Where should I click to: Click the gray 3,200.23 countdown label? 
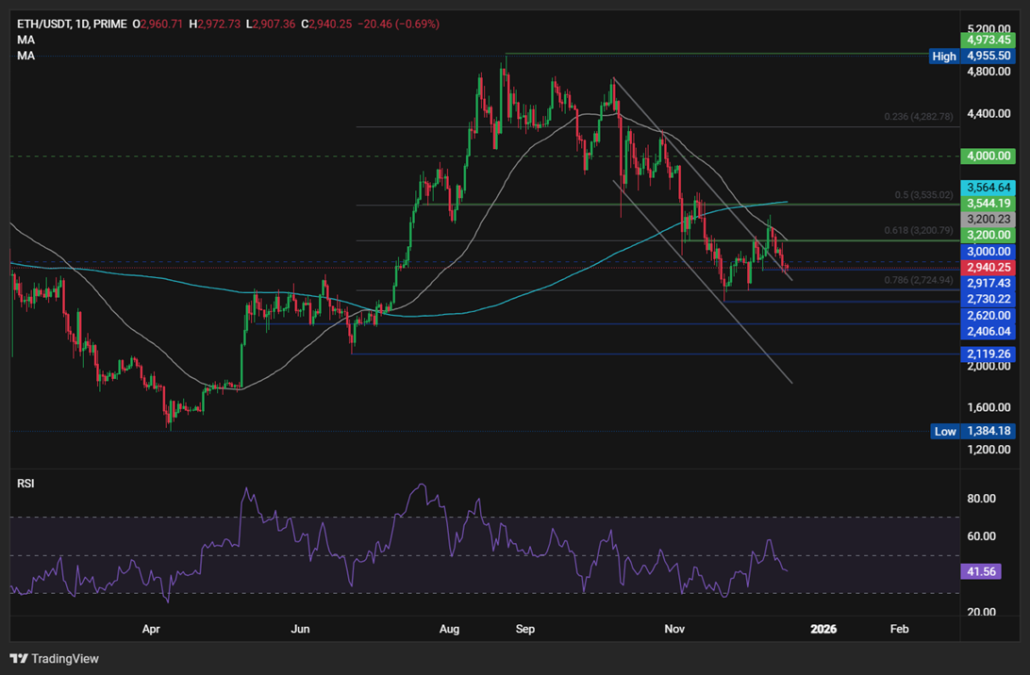tap(988, 219)
